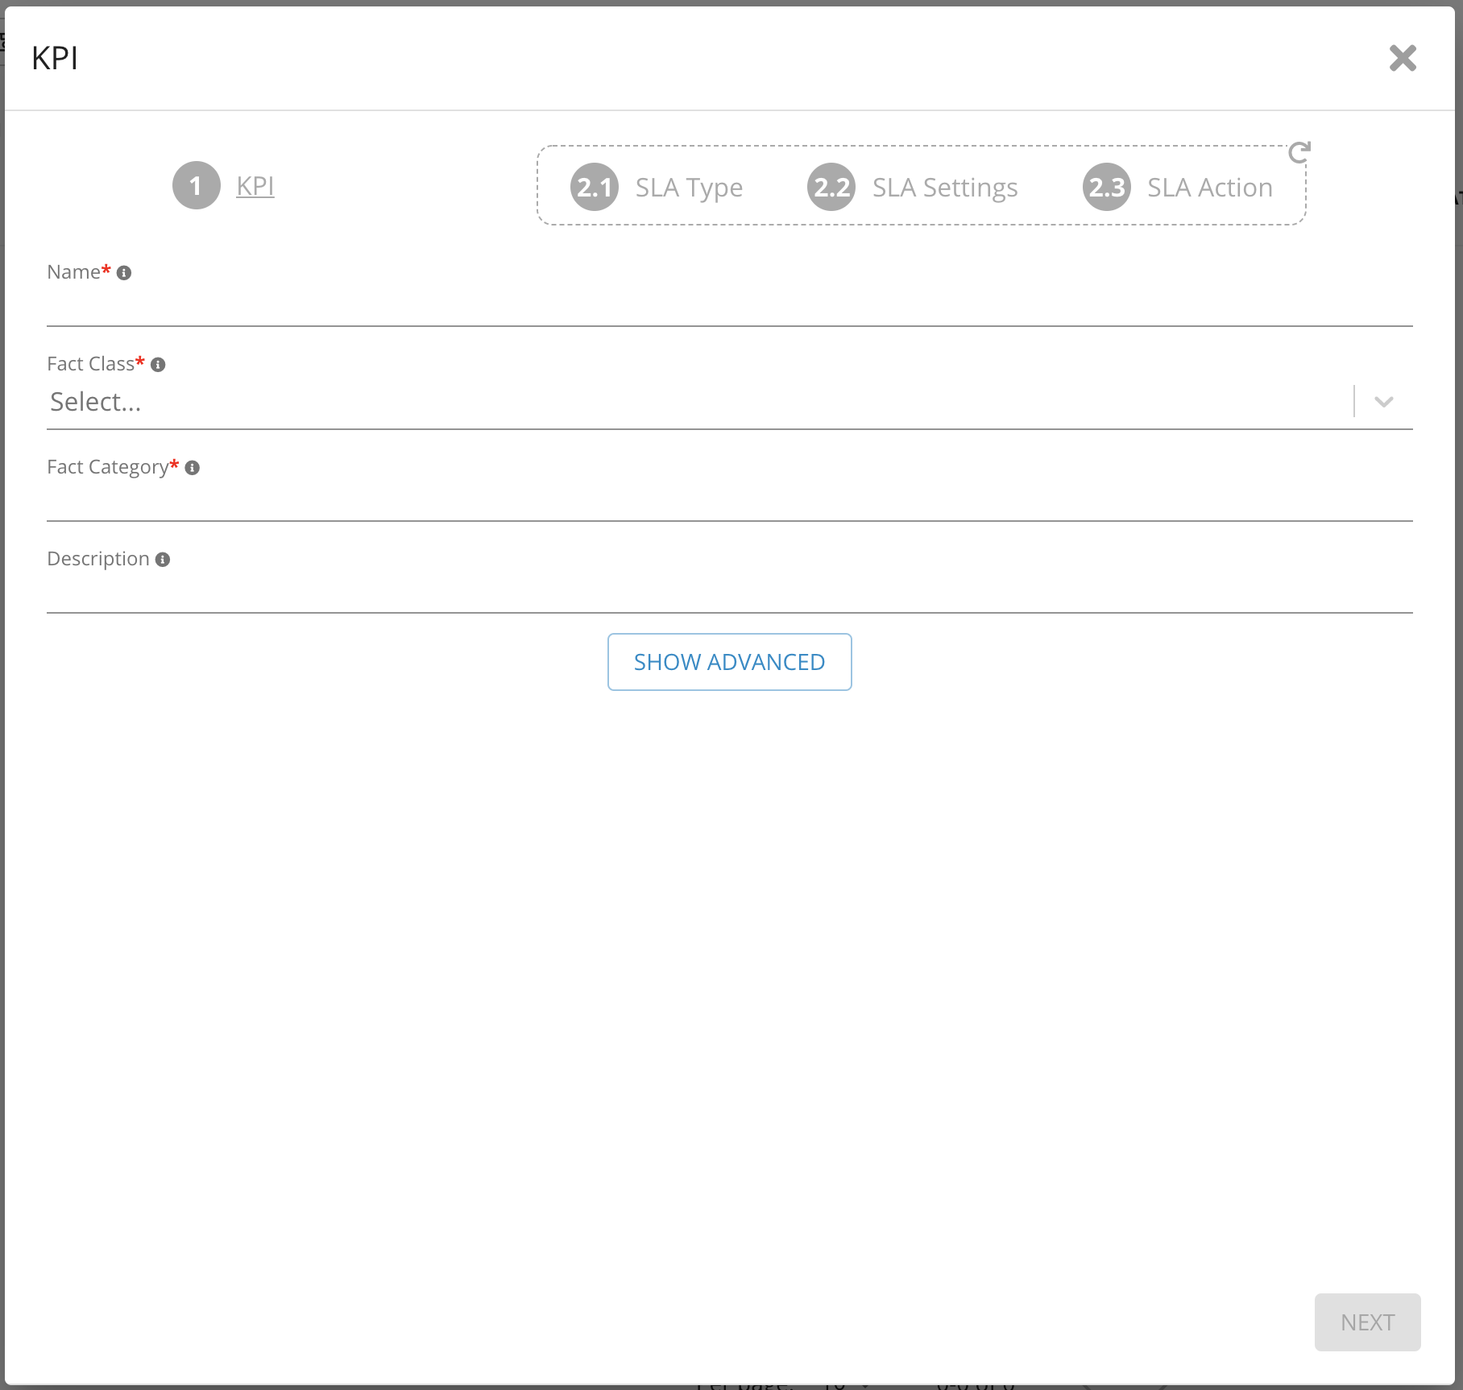Image resolution: width=1463 pixels, height=1390 pixels.
Task: Click into the Fact Category field
Action: [729, 503]
